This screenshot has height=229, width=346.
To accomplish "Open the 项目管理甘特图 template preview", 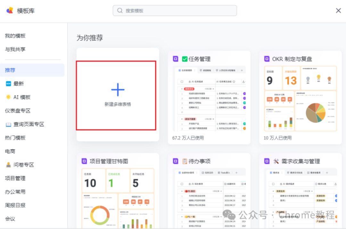I will click(118, 198).
